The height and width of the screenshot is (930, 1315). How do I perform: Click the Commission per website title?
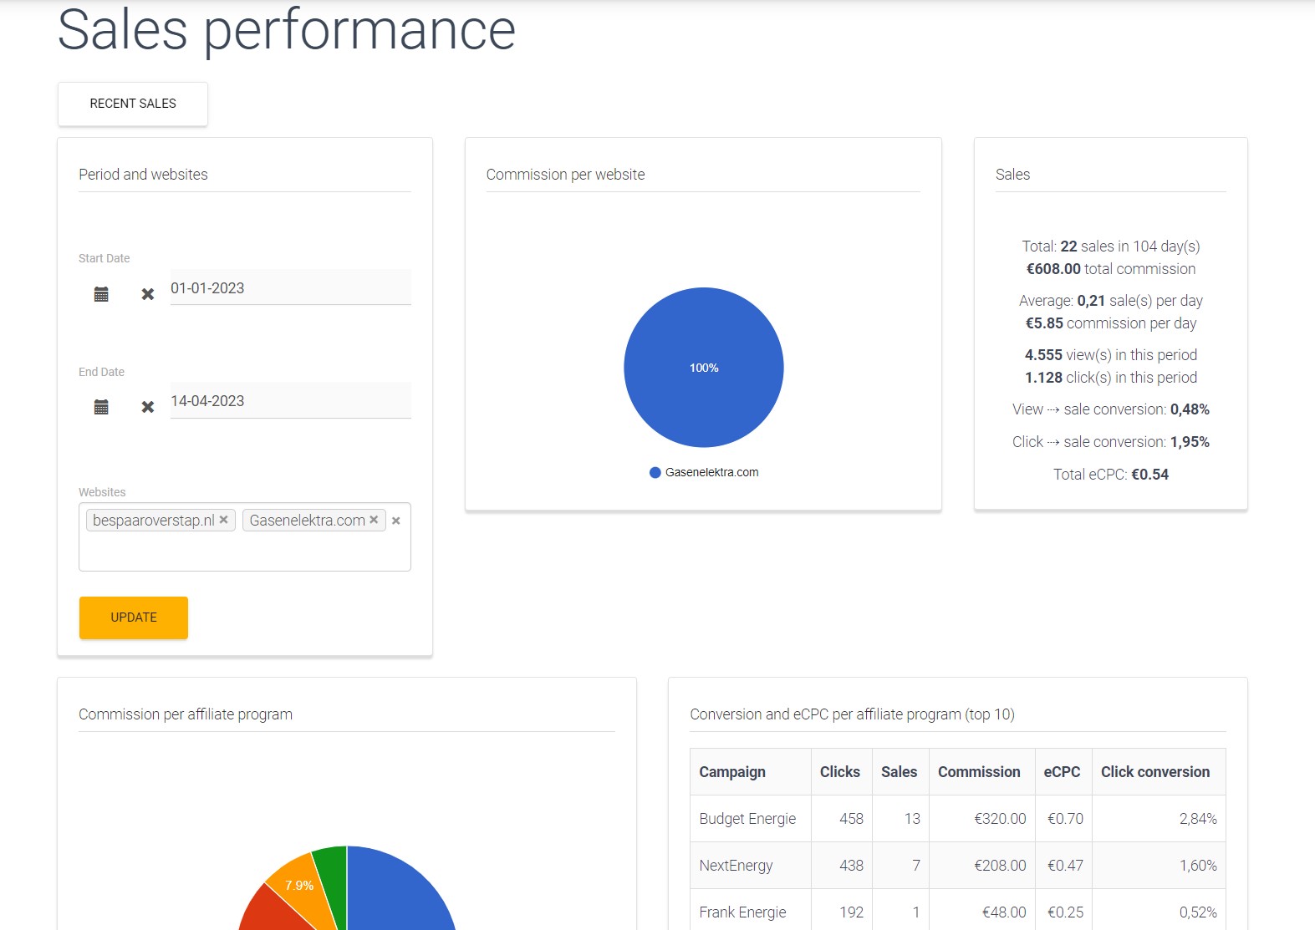(566, 175)
